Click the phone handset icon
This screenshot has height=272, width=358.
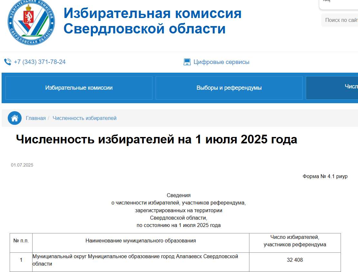coord(7,62)
